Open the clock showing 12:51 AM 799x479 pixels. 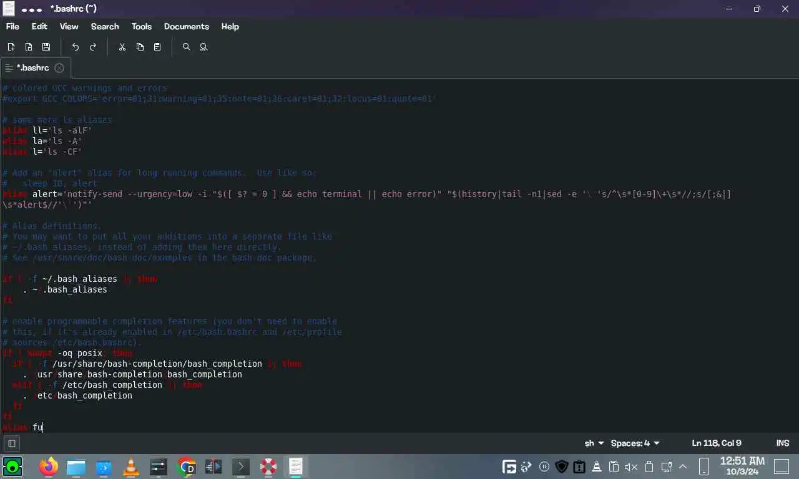click(x=742, y=466)
